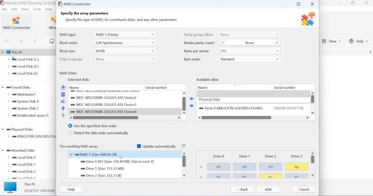Open the View menu in menu bar
373x196 pixels.
tap(25, 9)
